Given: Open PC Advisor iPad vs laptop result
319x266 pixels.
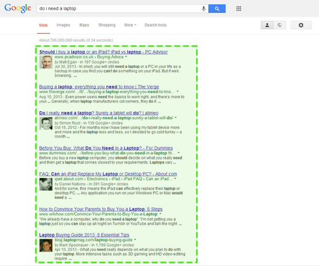Looking at the screenshot, I should (x=104, y=52).
